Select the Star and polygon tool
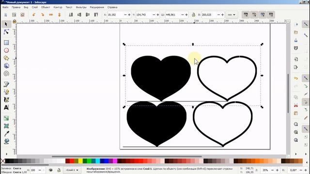310x174 pixels. (6, 58)
